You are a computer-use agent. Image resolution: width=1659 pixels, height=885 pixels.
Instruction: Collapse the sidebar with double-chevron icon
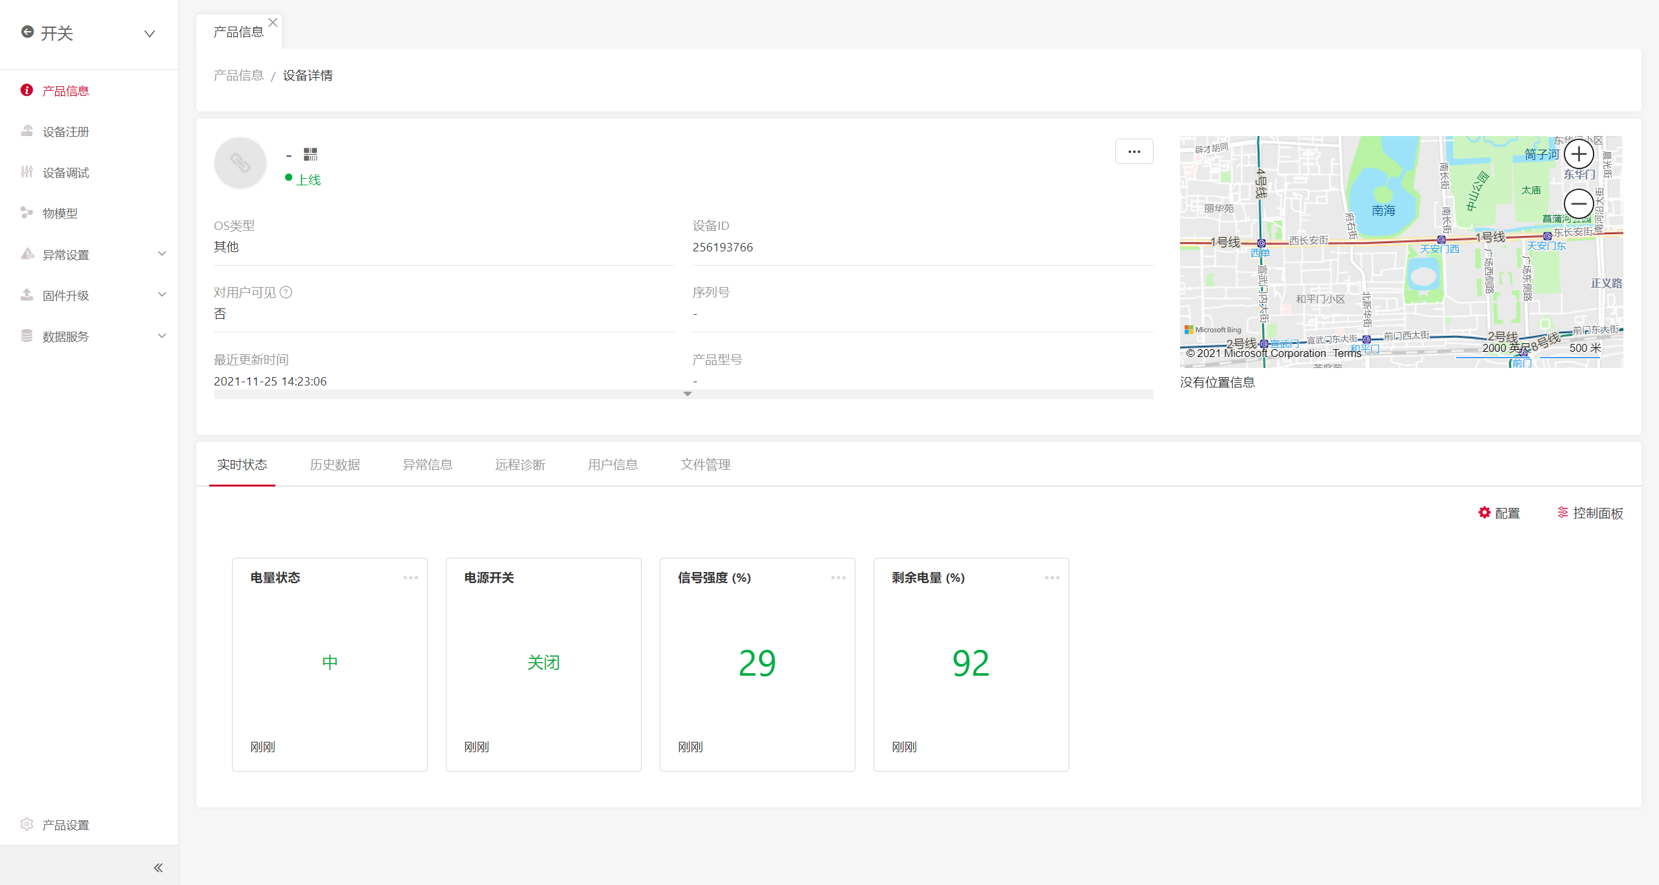coord(157,868)
